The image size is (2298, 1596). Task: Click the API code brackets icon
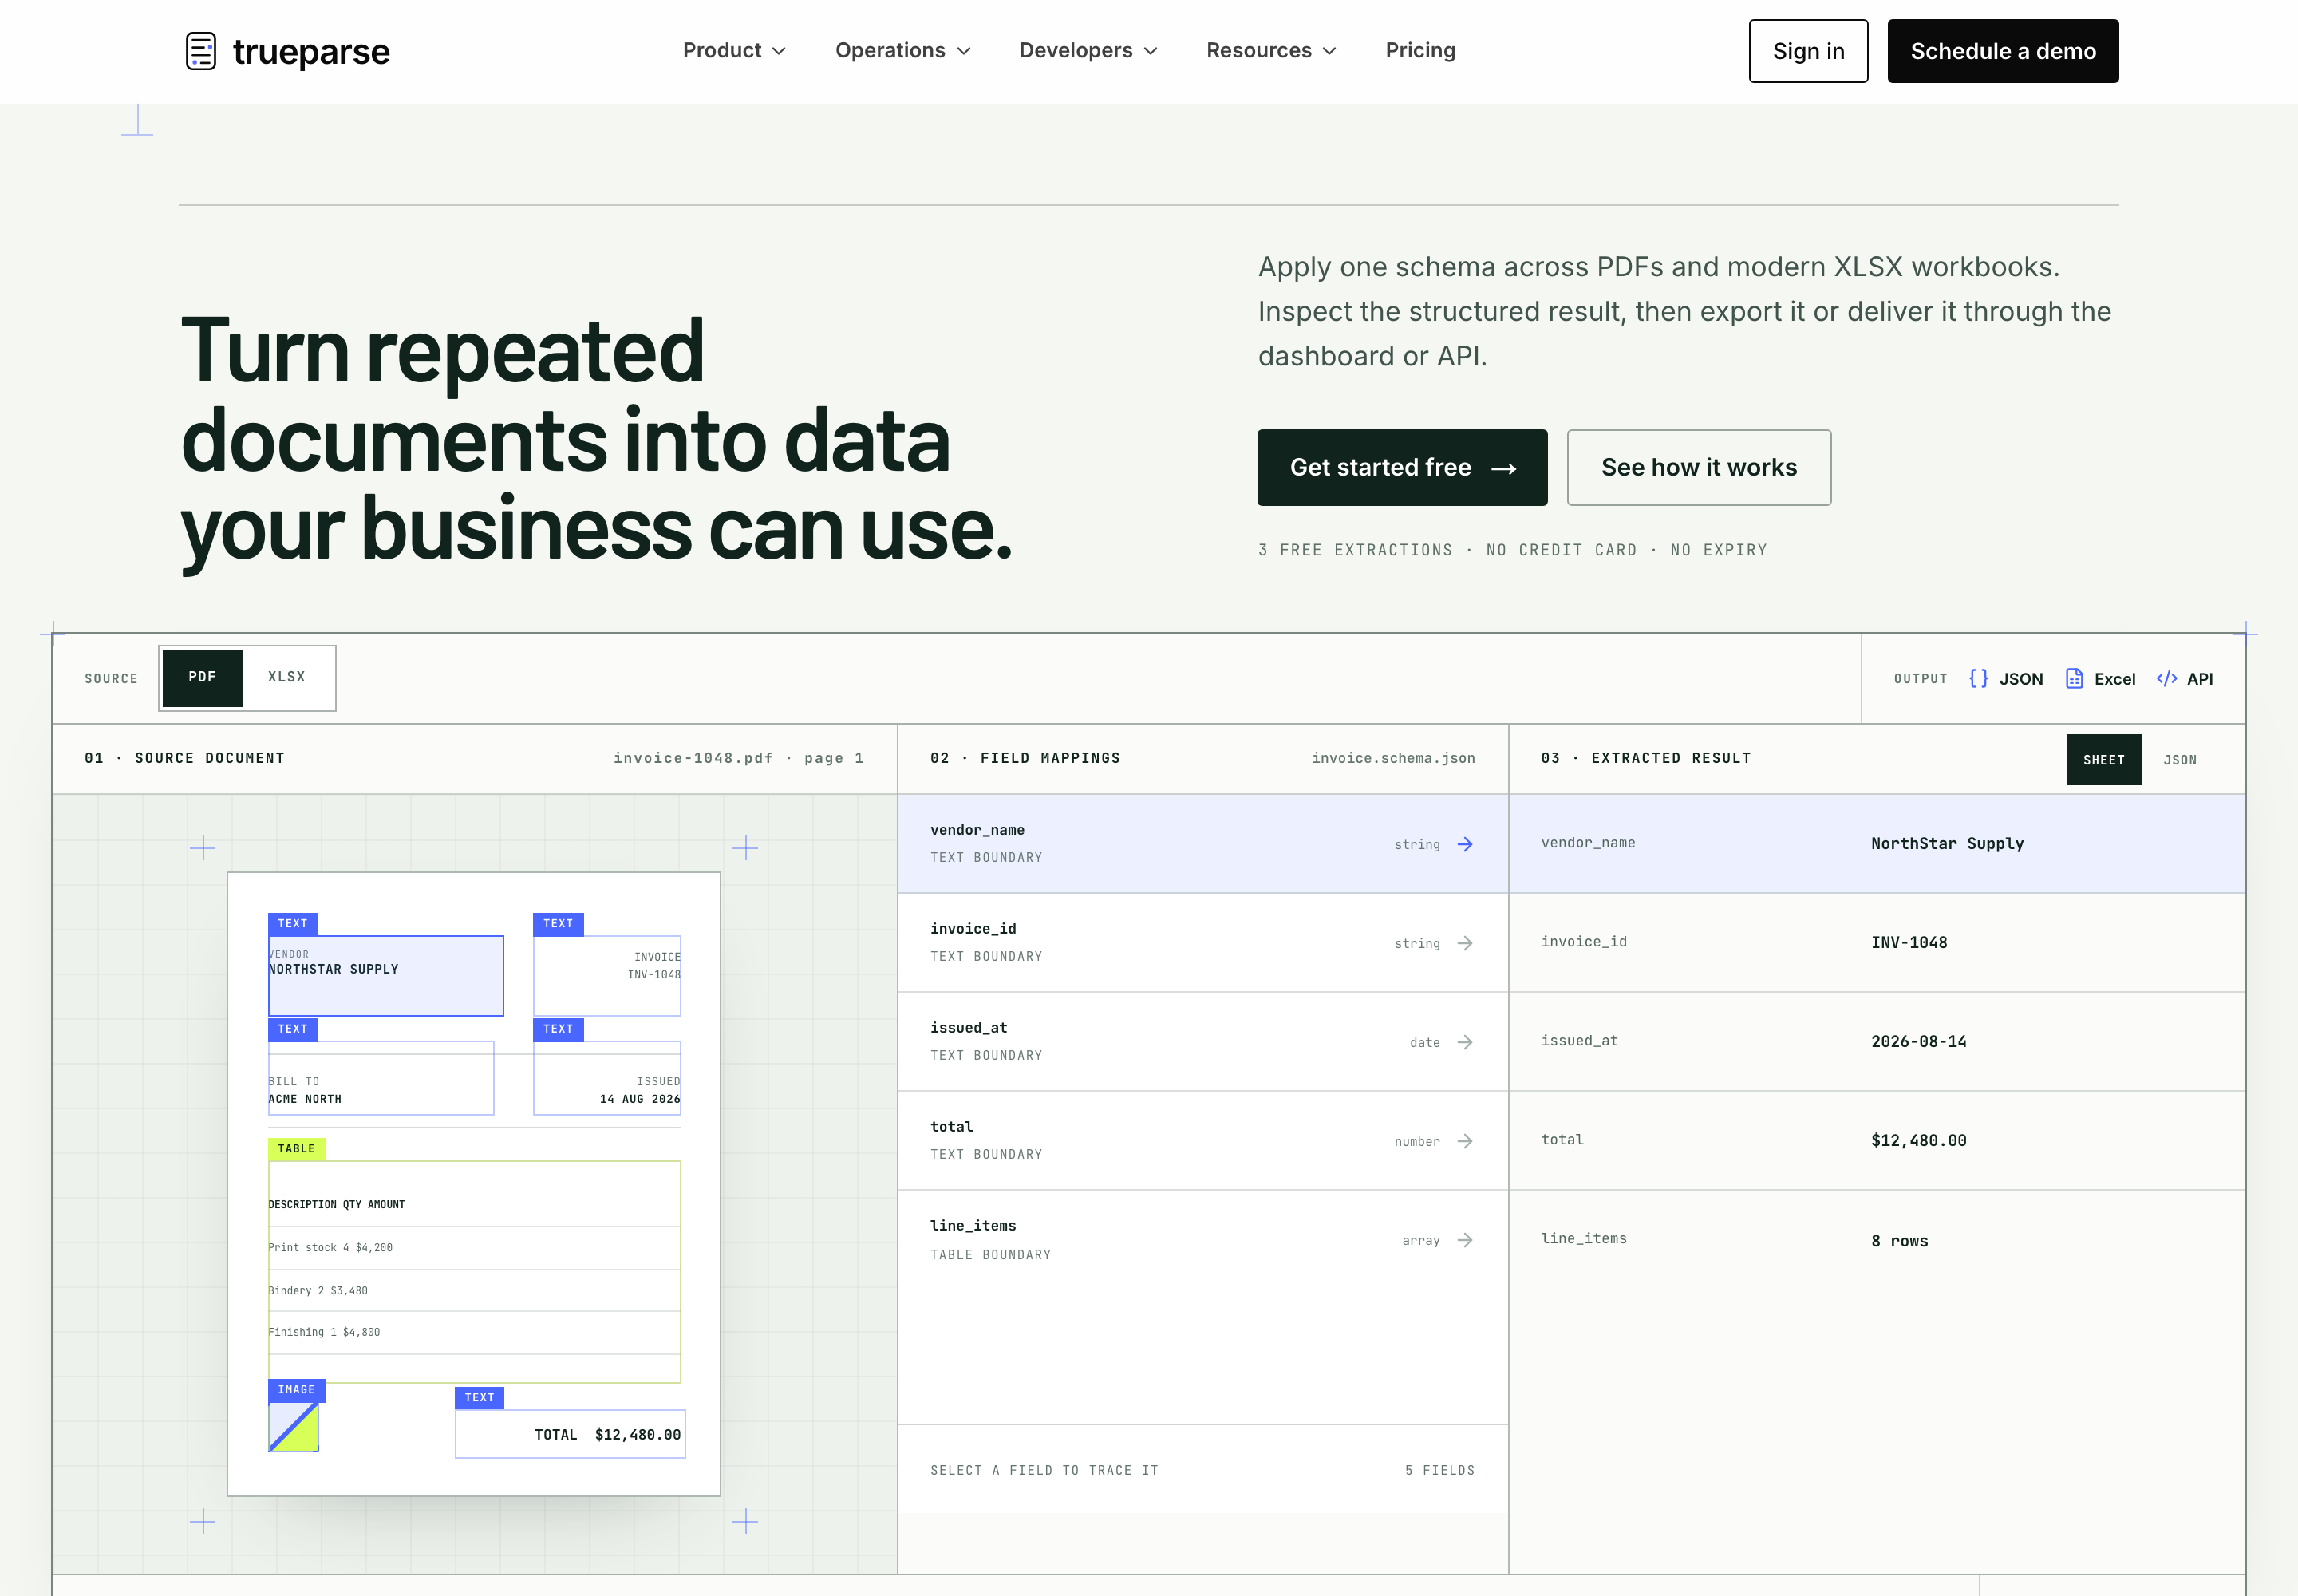coord(2166,678)
